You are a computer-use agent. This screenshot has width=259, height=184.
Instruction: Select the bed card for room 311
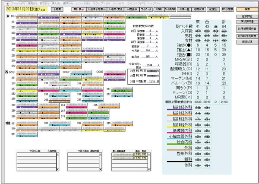tap(27, 135)
